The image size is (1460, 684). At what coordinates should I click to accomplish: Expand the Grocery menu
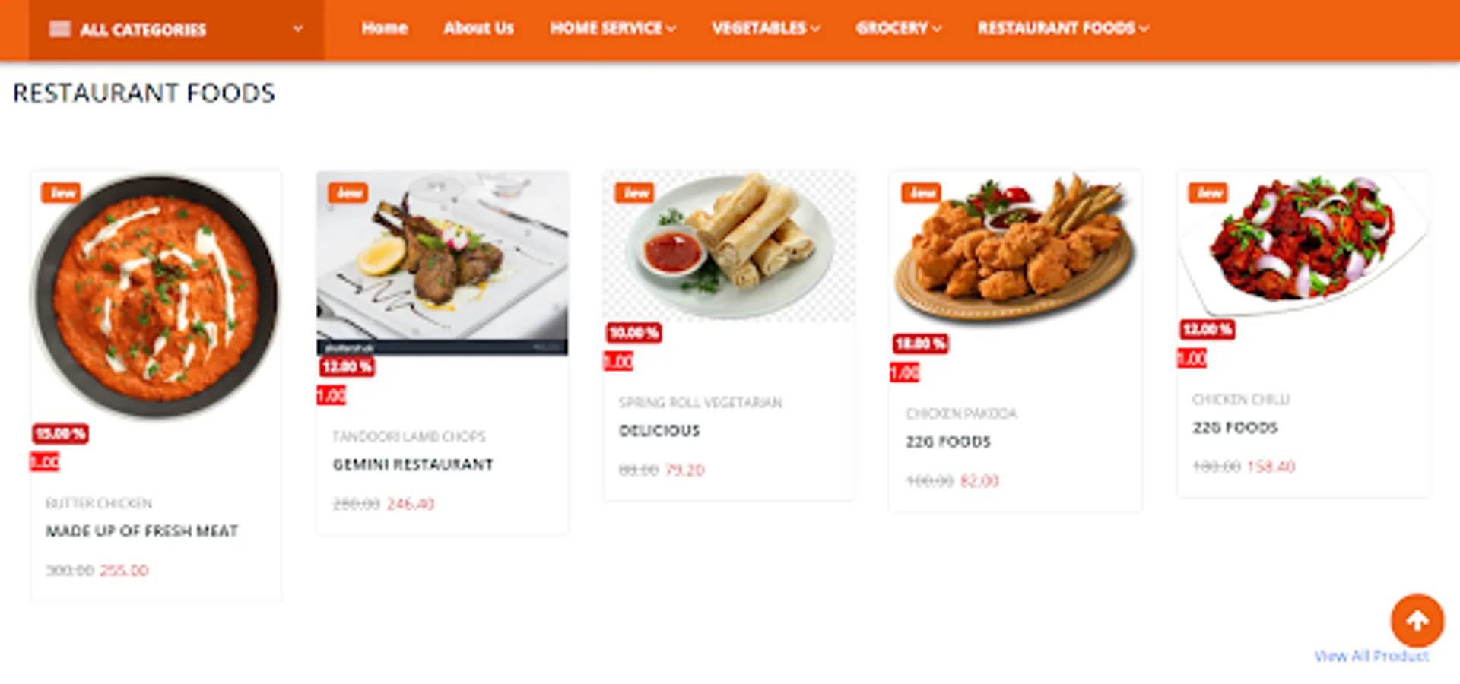pyautogui.click(x=898, y=28)
